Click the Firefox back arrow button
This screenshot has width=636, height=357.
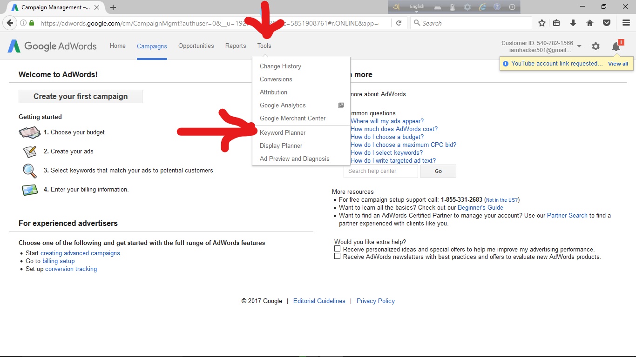coord(10,23)
